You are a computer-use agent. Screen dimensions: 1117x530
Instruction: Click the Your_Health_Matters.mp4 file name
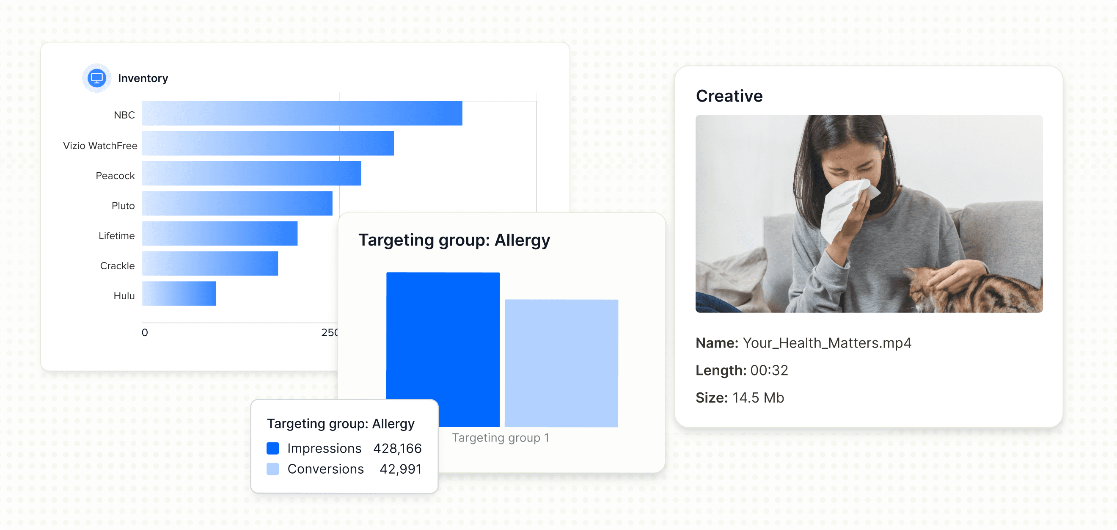826,343
